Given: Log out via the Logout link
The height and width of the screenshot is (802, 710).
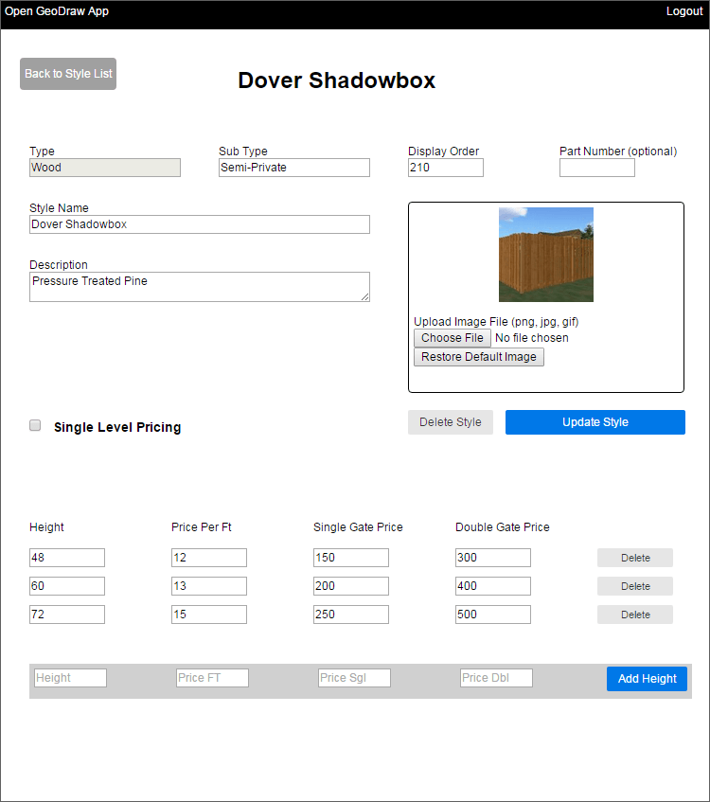Looking at the screenshot, I should [683, 11].
